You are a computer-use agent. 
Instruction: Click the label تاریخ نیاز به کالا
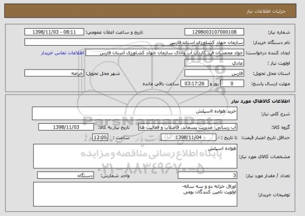pyautogui.click(x=114, y=127)
